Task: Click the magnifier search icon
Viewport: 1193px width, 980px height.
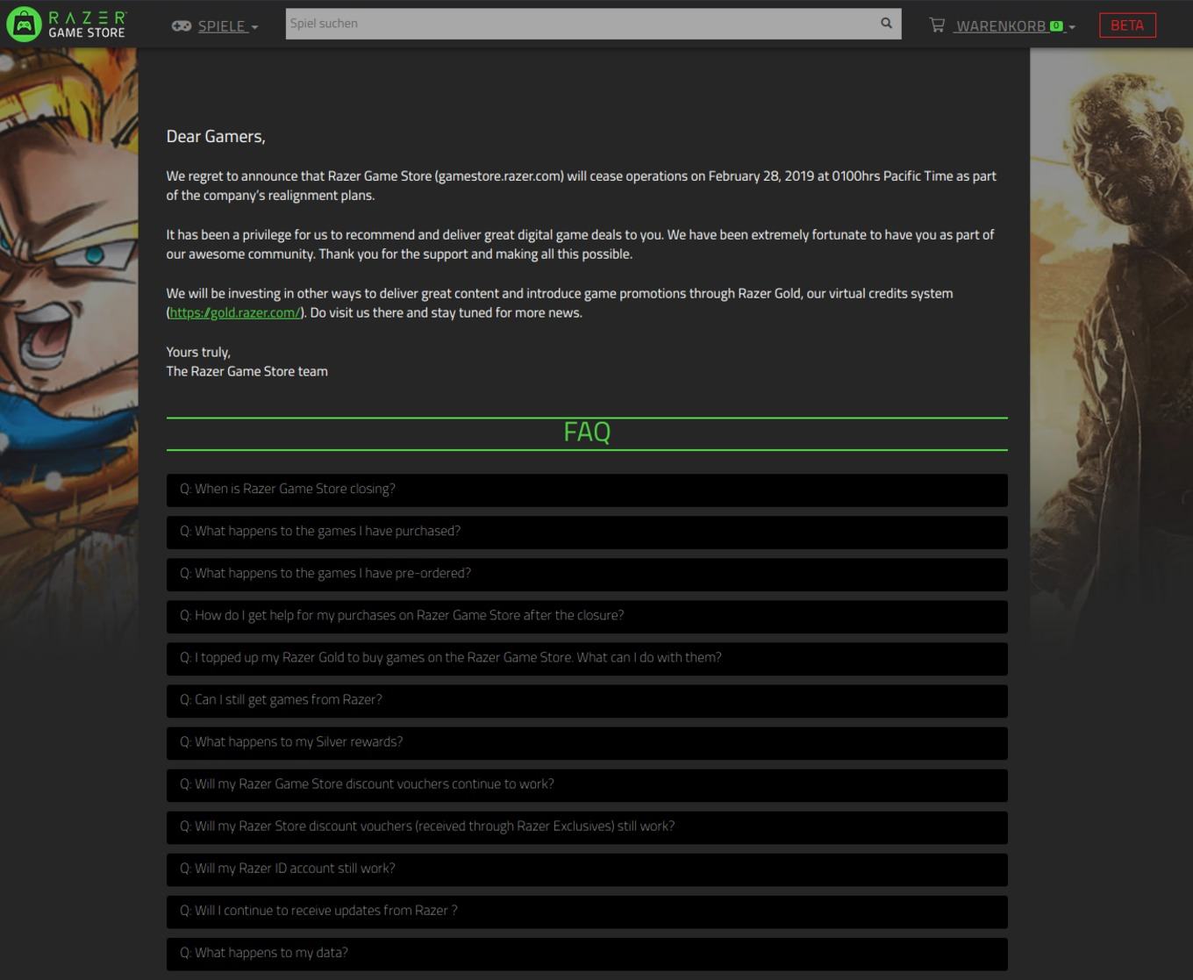Action: (x=886, y=24)
